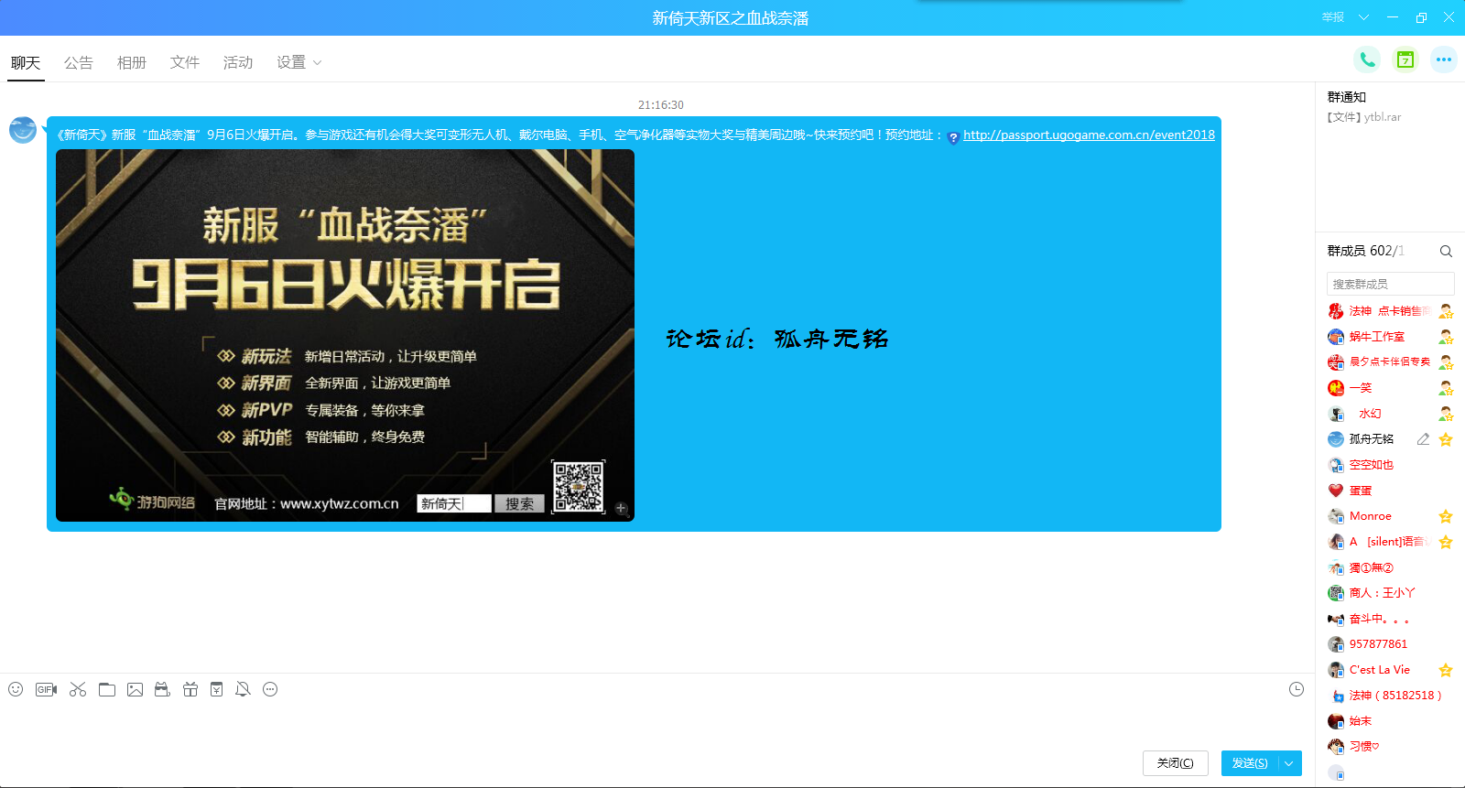The width and height of the screenshot is (1465, 788).
Task: Open more tools with the circled dots icon
Action: coord(270,689)
